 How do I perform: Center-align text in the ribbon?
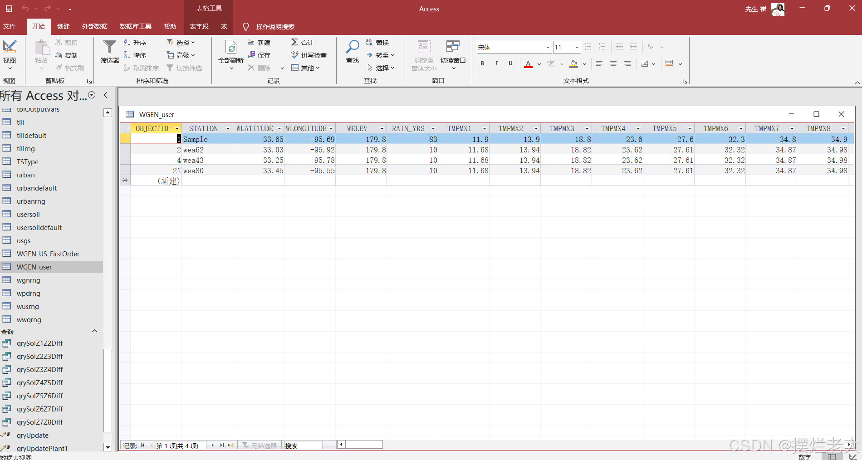[613, 64]
